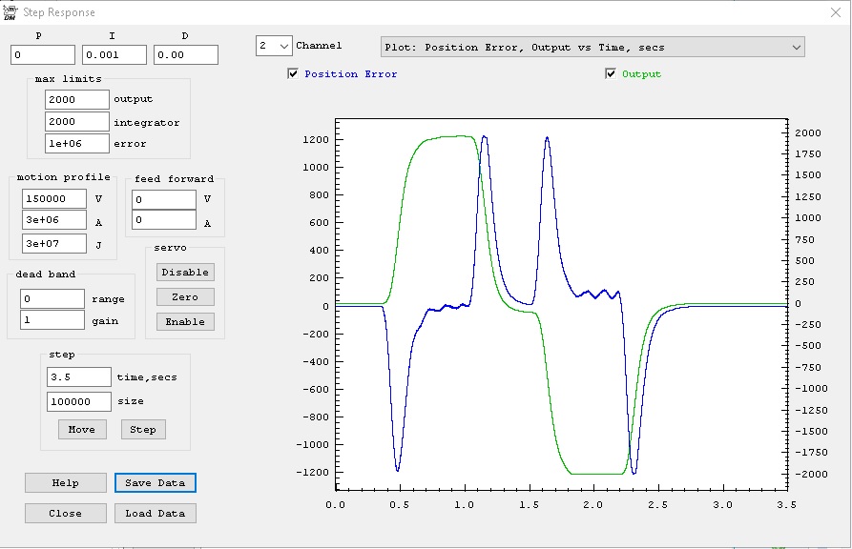Viewport: 852px width, 549px height.
Task: Close the Step Response window
Action: click(837, 12)
